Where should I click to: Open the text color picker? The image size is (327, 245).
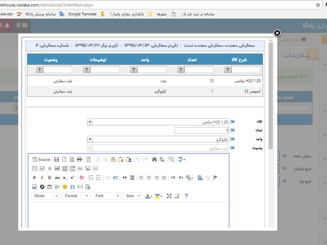(x=148, y=196)
